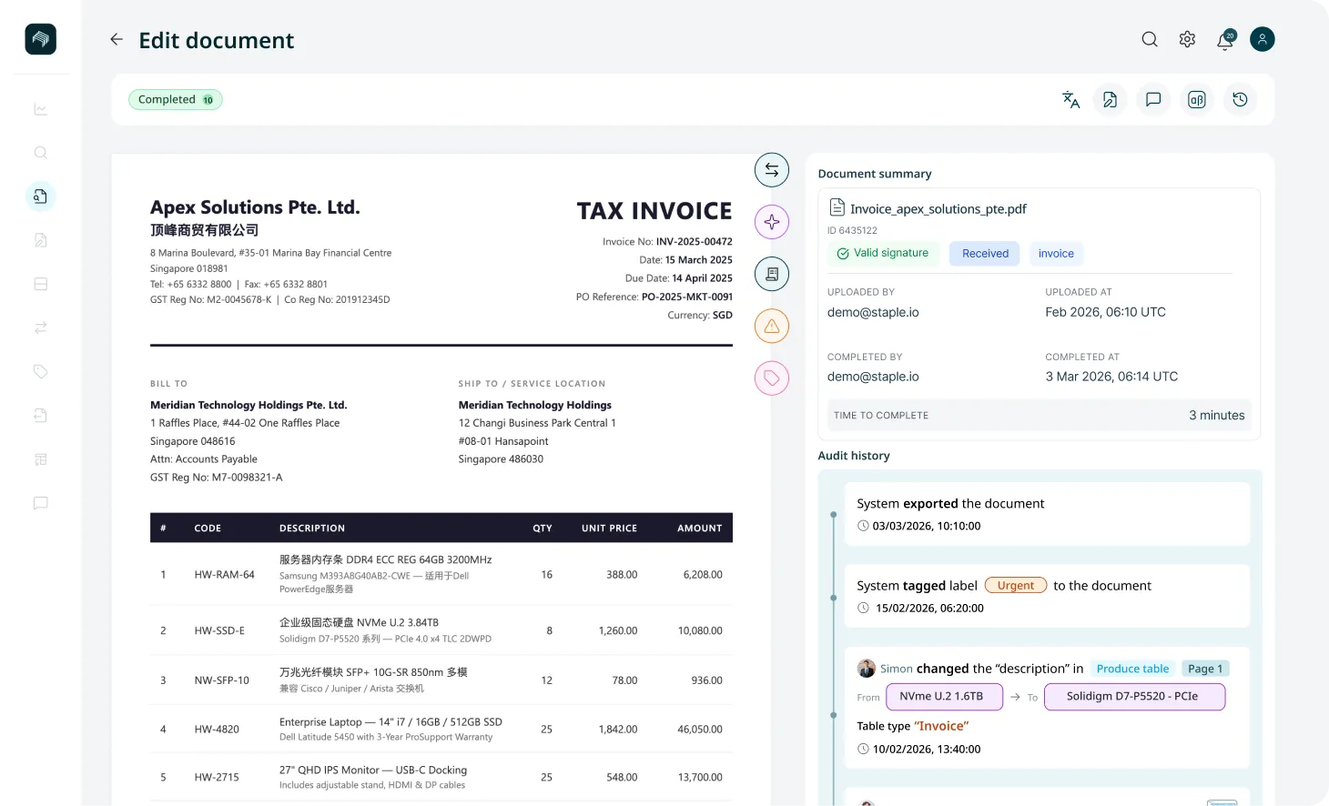This screenshot has width=1329, height=806.
Task: Click 'System exported the document' audit entry
Action: click(1047, 514)
